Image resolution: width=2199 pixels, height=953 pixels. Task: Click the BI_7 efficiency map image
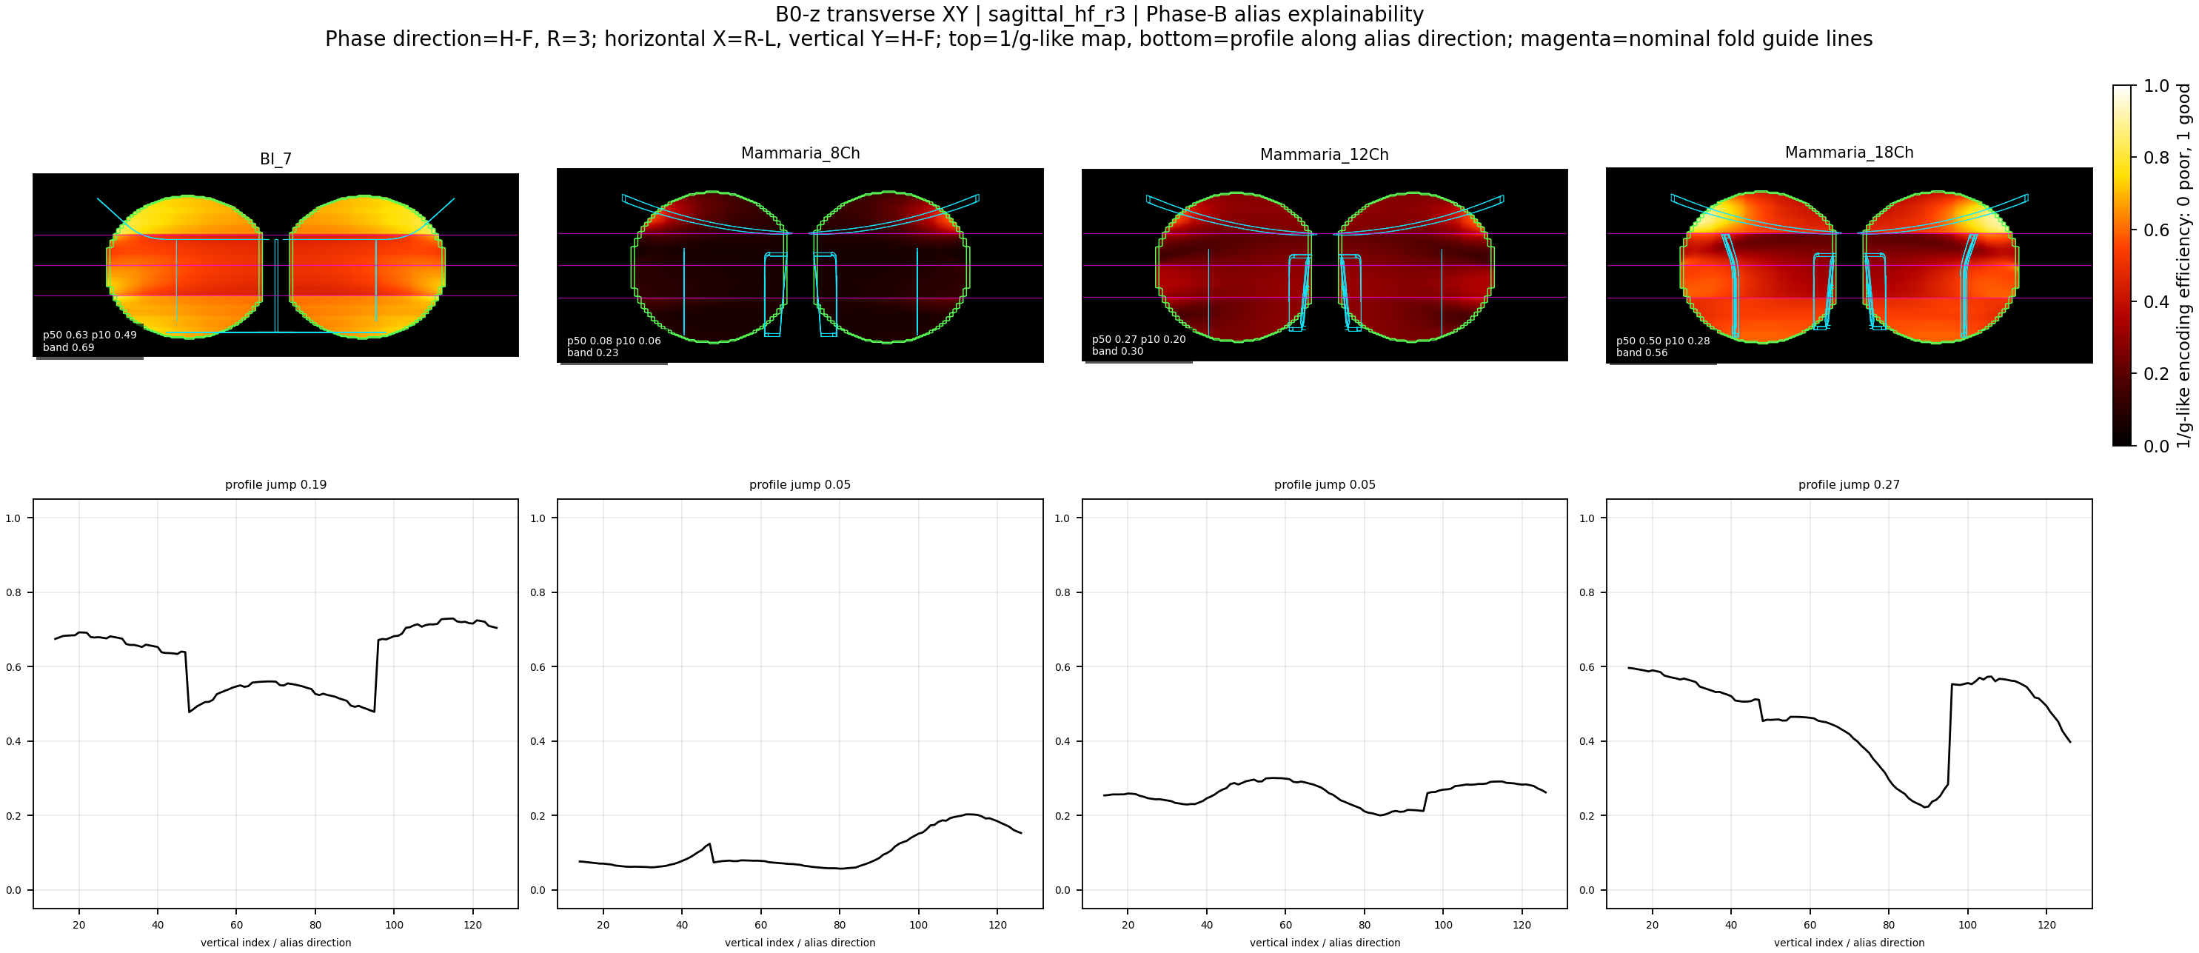275,265
